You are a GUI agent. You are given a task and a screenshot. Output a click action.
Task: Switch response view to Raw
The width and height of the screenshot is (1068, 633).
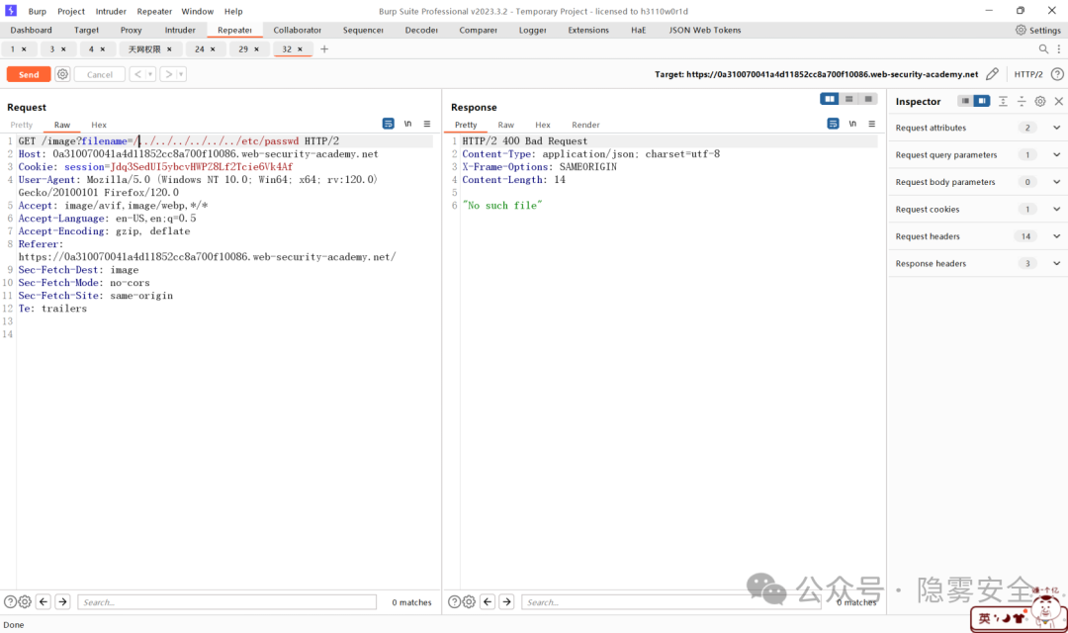coord(505,125)
